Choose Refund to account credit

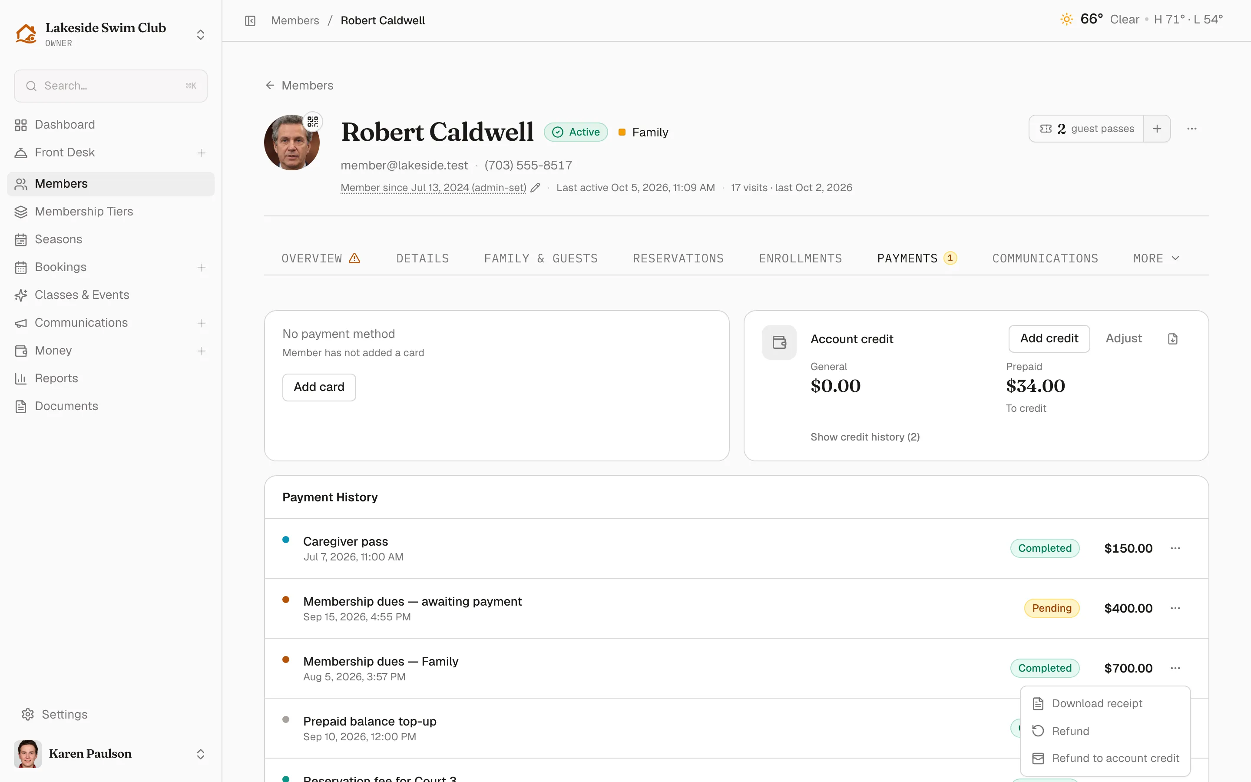tap(1105, 758)
